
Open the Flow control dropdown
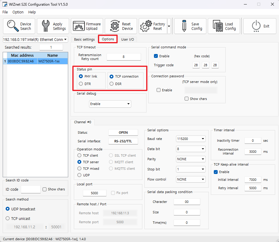tap(191, 179)
